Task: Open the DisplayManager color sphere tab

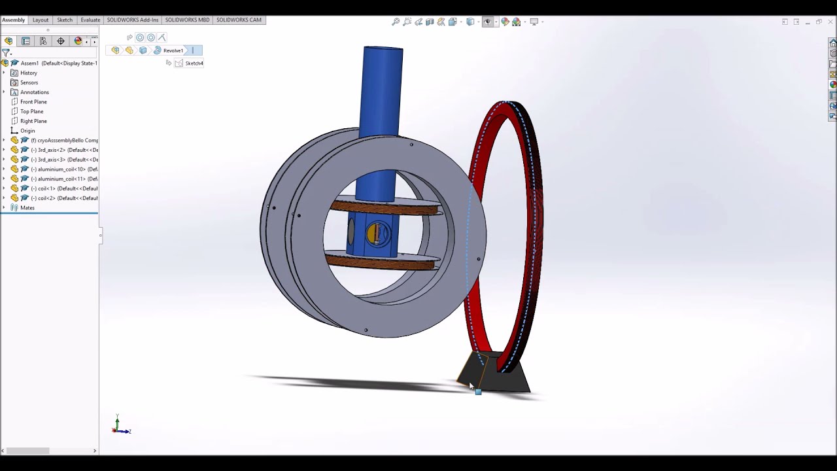Action: click(x=78, y=41)
